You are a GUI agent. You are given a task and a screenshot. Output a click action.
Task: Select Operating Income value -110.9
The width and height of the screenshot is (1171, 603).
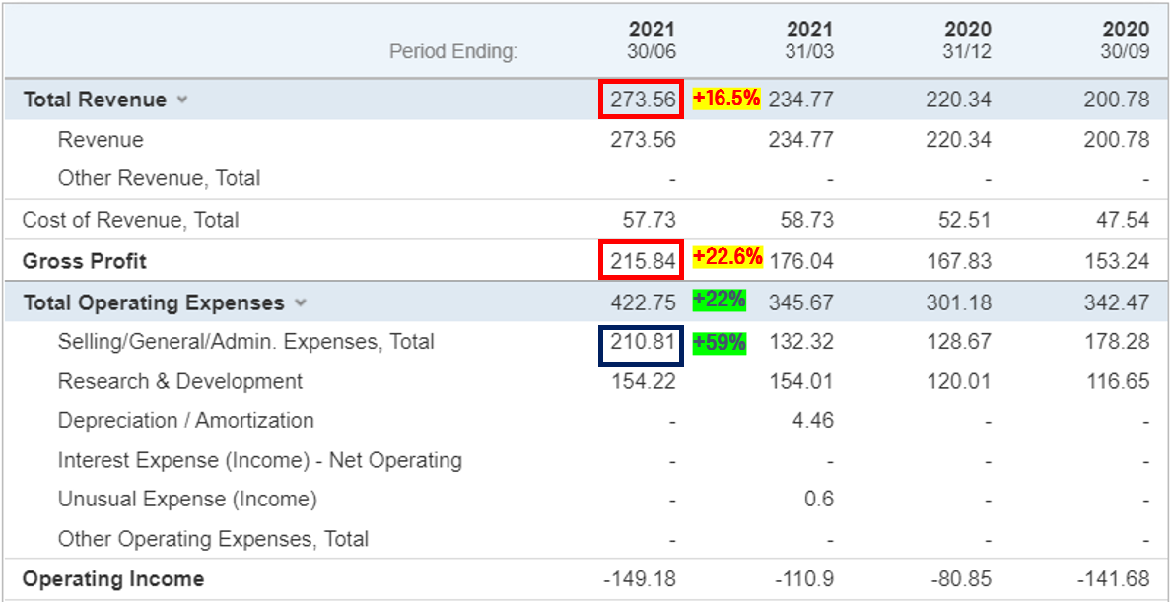pos(804,579)
